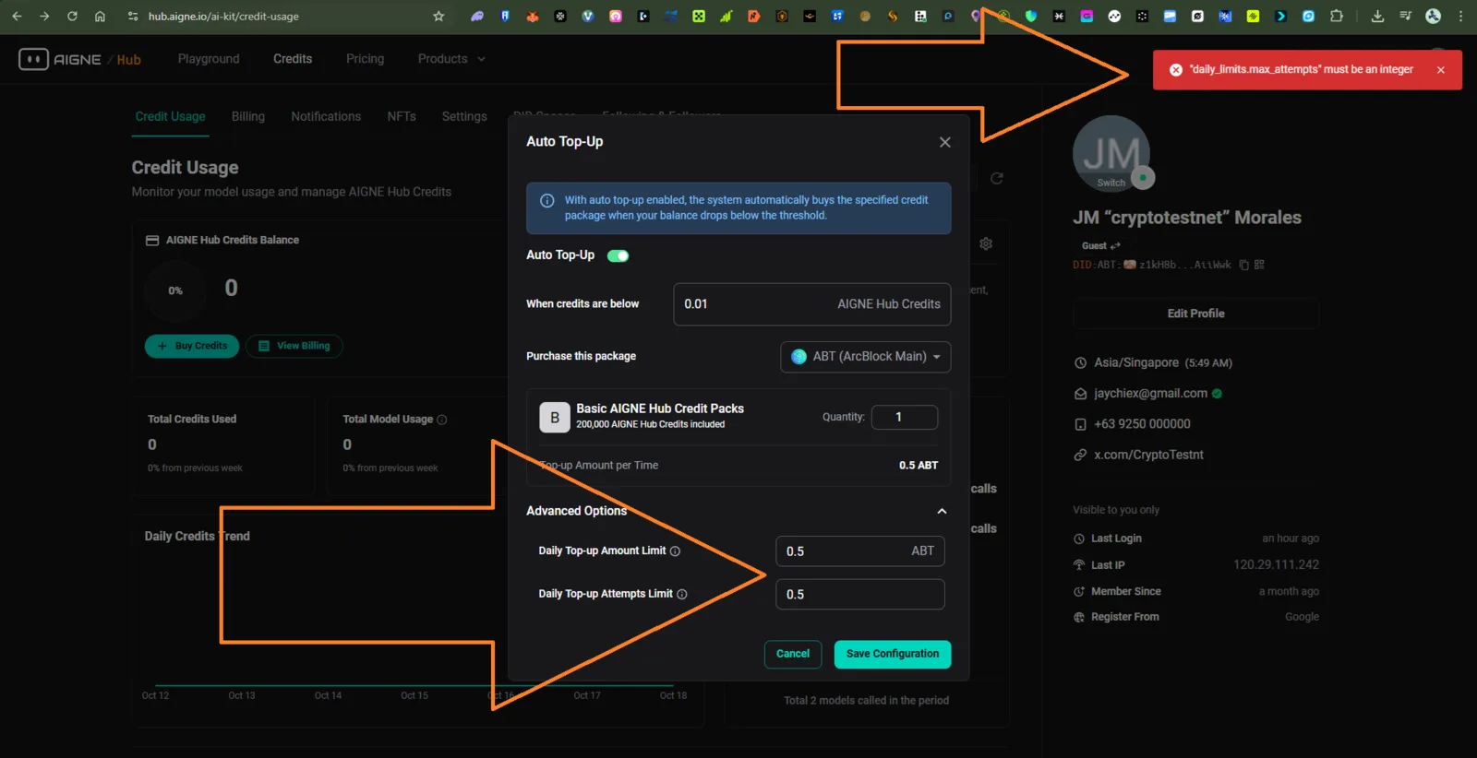
Task: Open the Playground page
Action: coord(209,59)
